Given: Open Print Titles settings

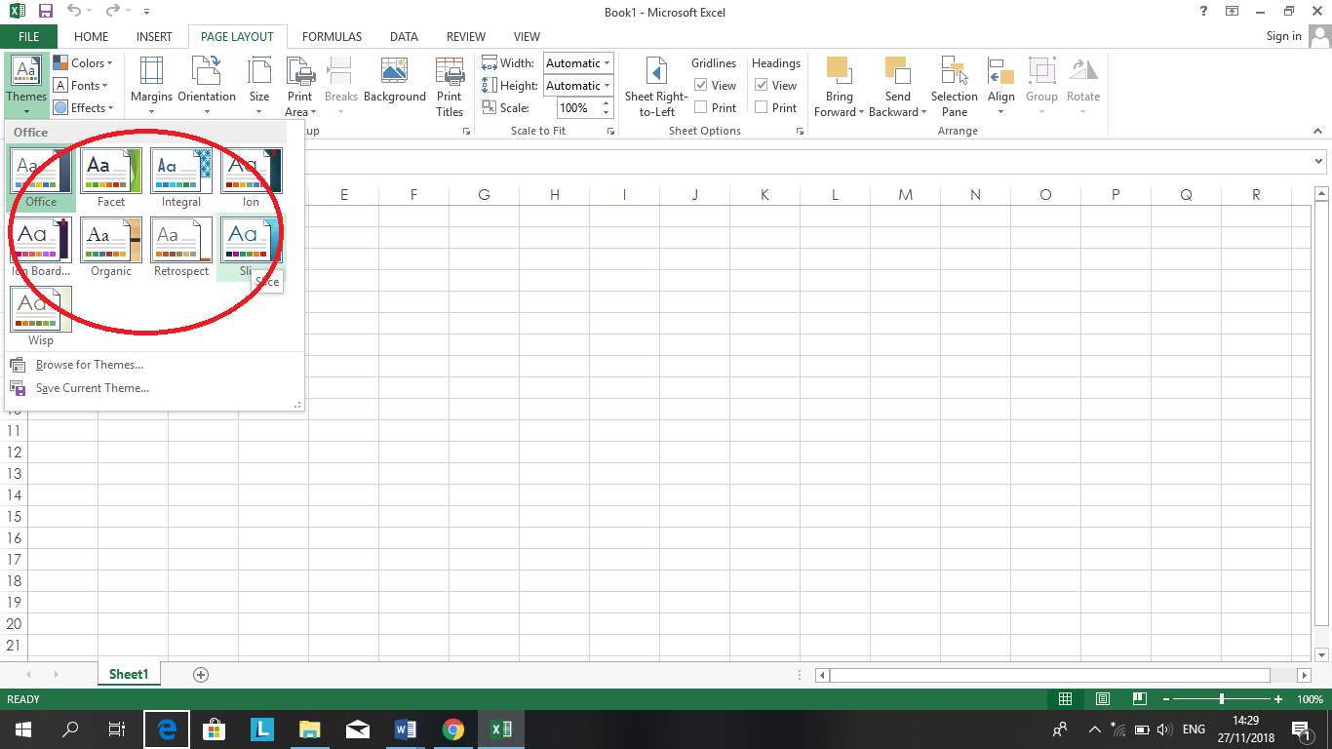Looking at the screenshot, I should [450, 86].
